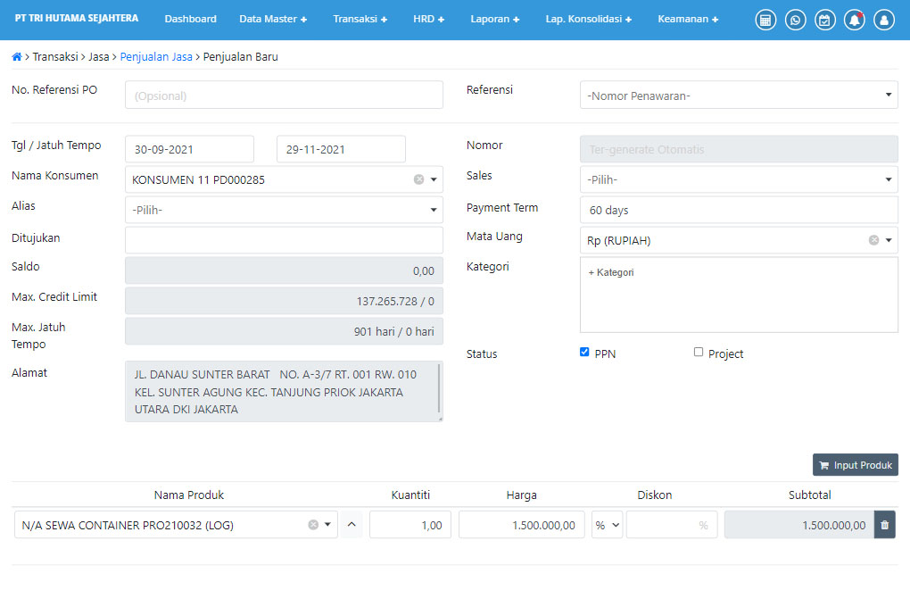Focus the Ditujukan input field
Screen dimensions: 910x607
pos(284,240)
